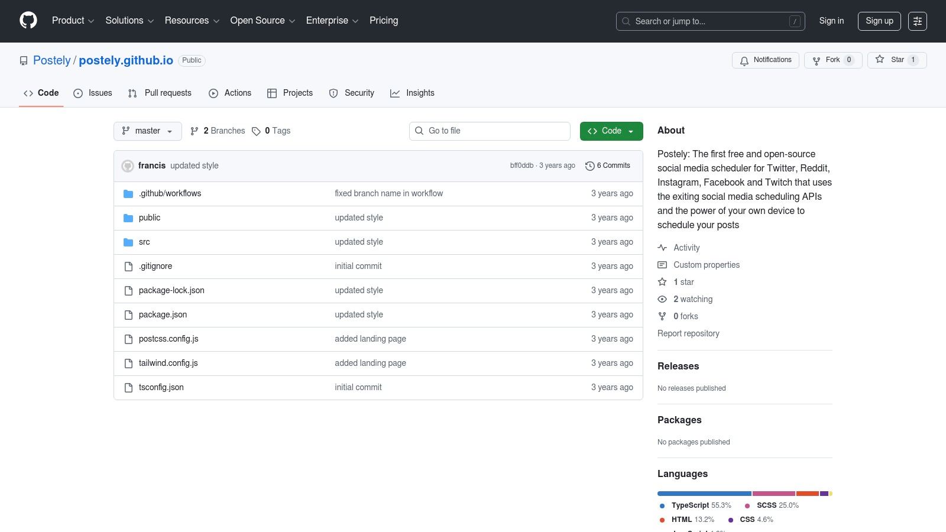The height and width of the screenshot is (532, 946).
Task: Focus the Search or jump to field
Action: click(x=710, y=21)
